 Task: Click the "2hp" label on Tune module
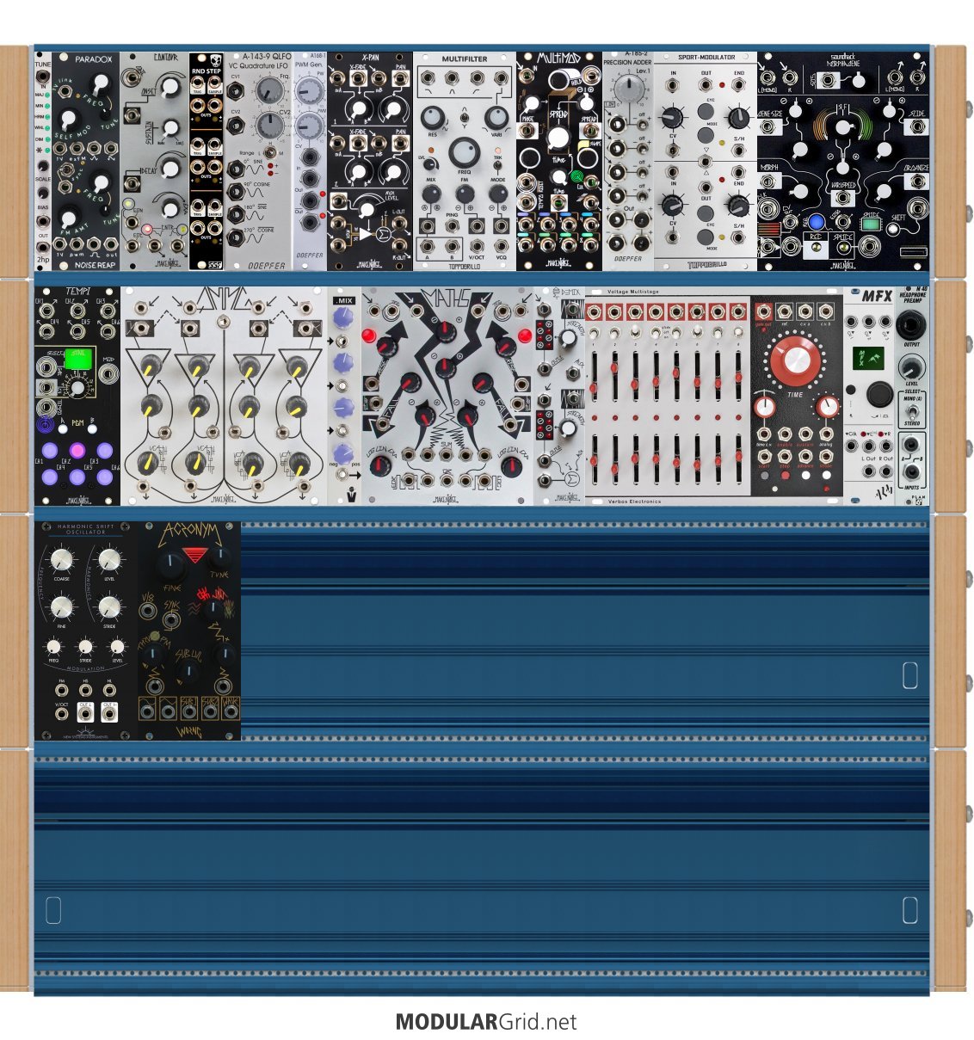click(43, 258)
